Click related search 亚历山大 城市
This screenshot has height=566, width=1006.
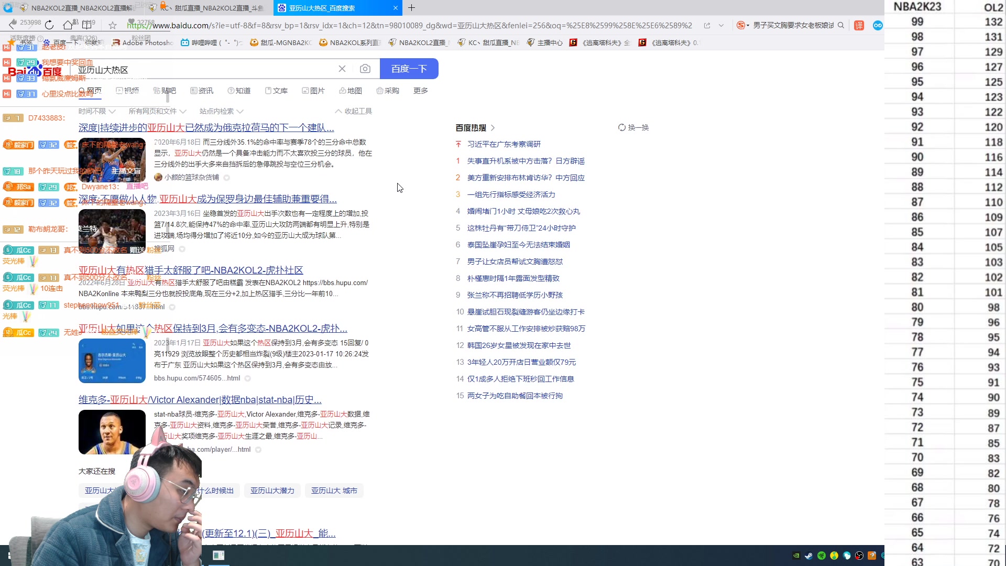334,491
